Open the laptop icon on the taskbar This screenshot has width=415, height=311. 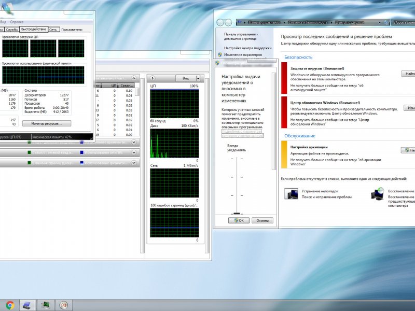tap(27, 305)
